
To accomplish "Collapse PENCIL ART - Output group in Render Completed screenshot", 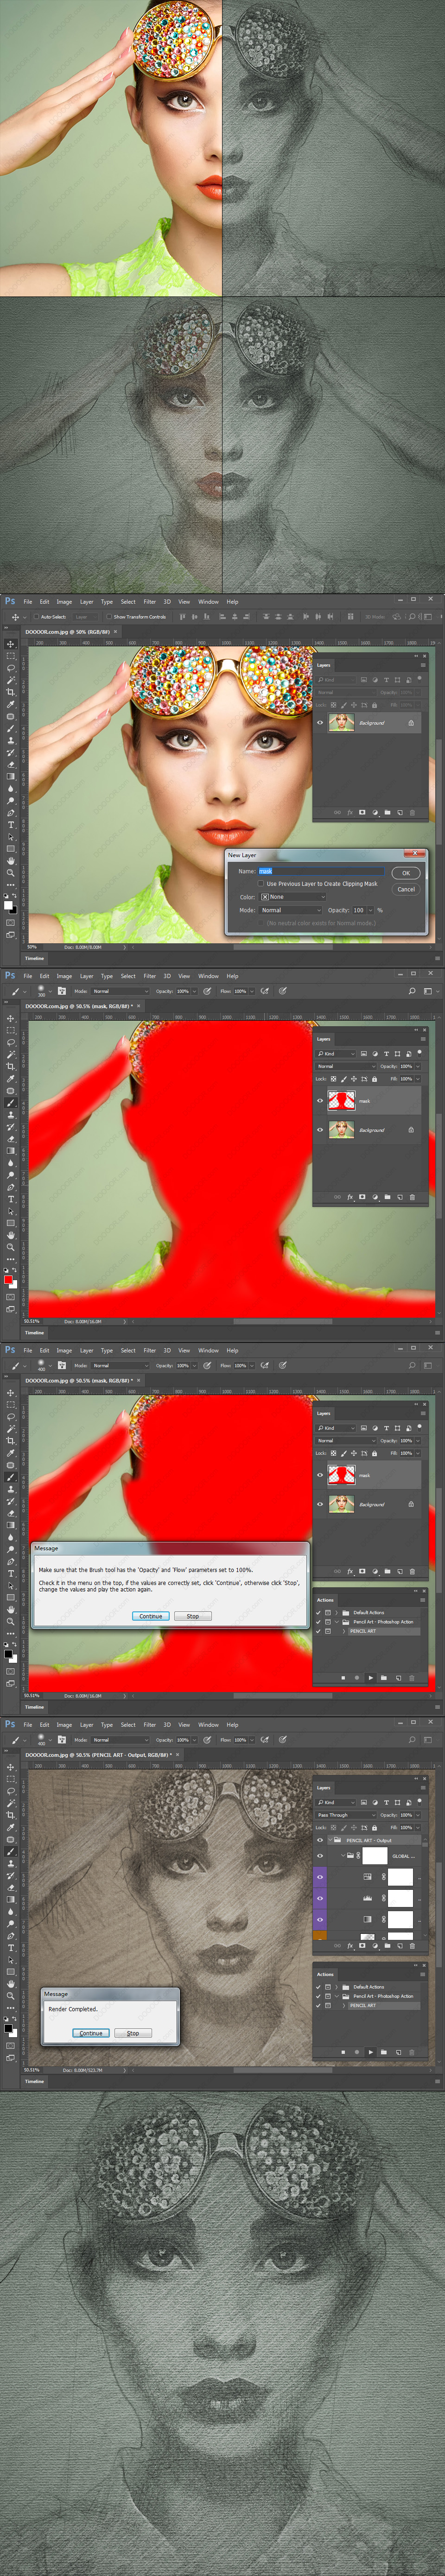I will pyautogui.click(x=331, y=1840).
